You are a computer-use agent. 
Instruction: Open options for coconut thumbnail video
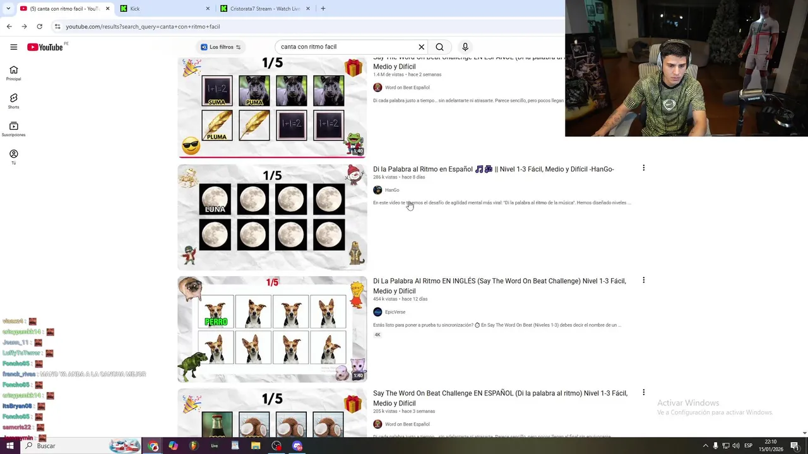click(x=643, y=392)
